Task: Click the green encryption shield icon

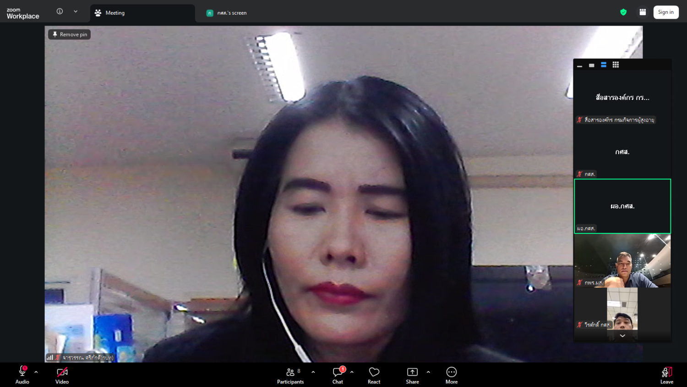Action: click(x=623, y=12)
